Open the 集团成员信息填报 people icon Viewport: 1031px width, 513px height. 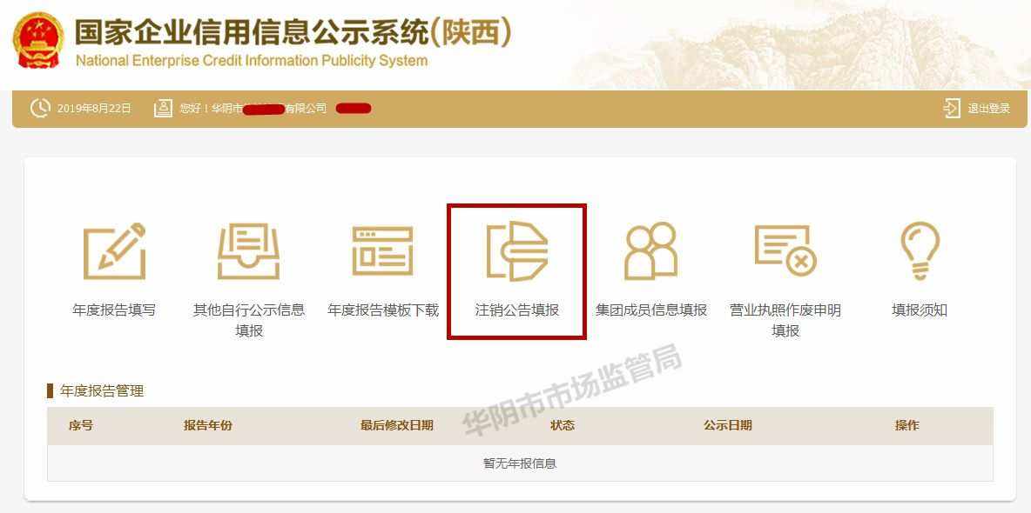coord(651,251)
